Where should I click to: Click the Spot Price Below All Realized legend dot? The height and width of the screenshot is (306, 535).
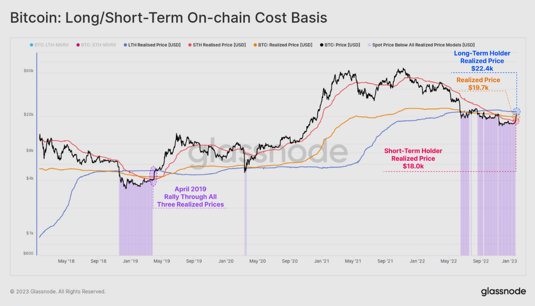[x=370, y=45]
